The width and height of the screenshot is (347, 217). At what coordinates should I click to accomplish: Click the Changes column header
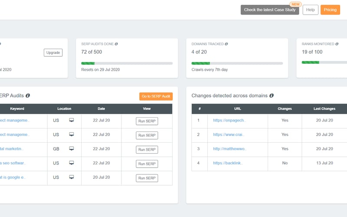(285, 109)
